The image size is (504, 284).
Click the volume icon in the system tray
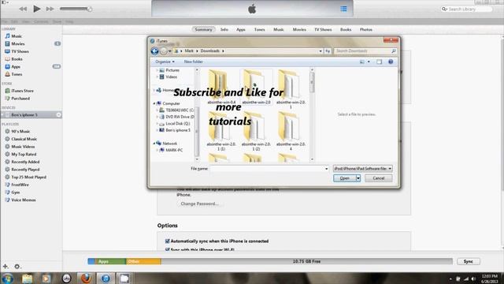pos(473,278)
